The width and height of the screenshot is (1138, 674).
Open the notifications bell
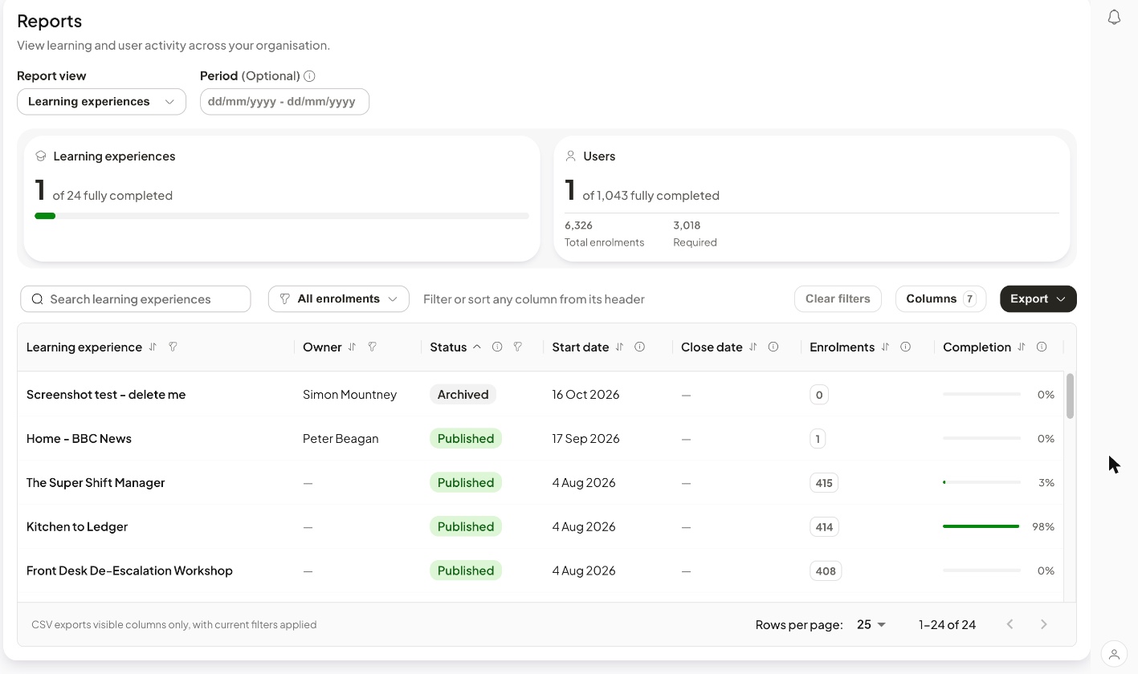click(1114, 17)
